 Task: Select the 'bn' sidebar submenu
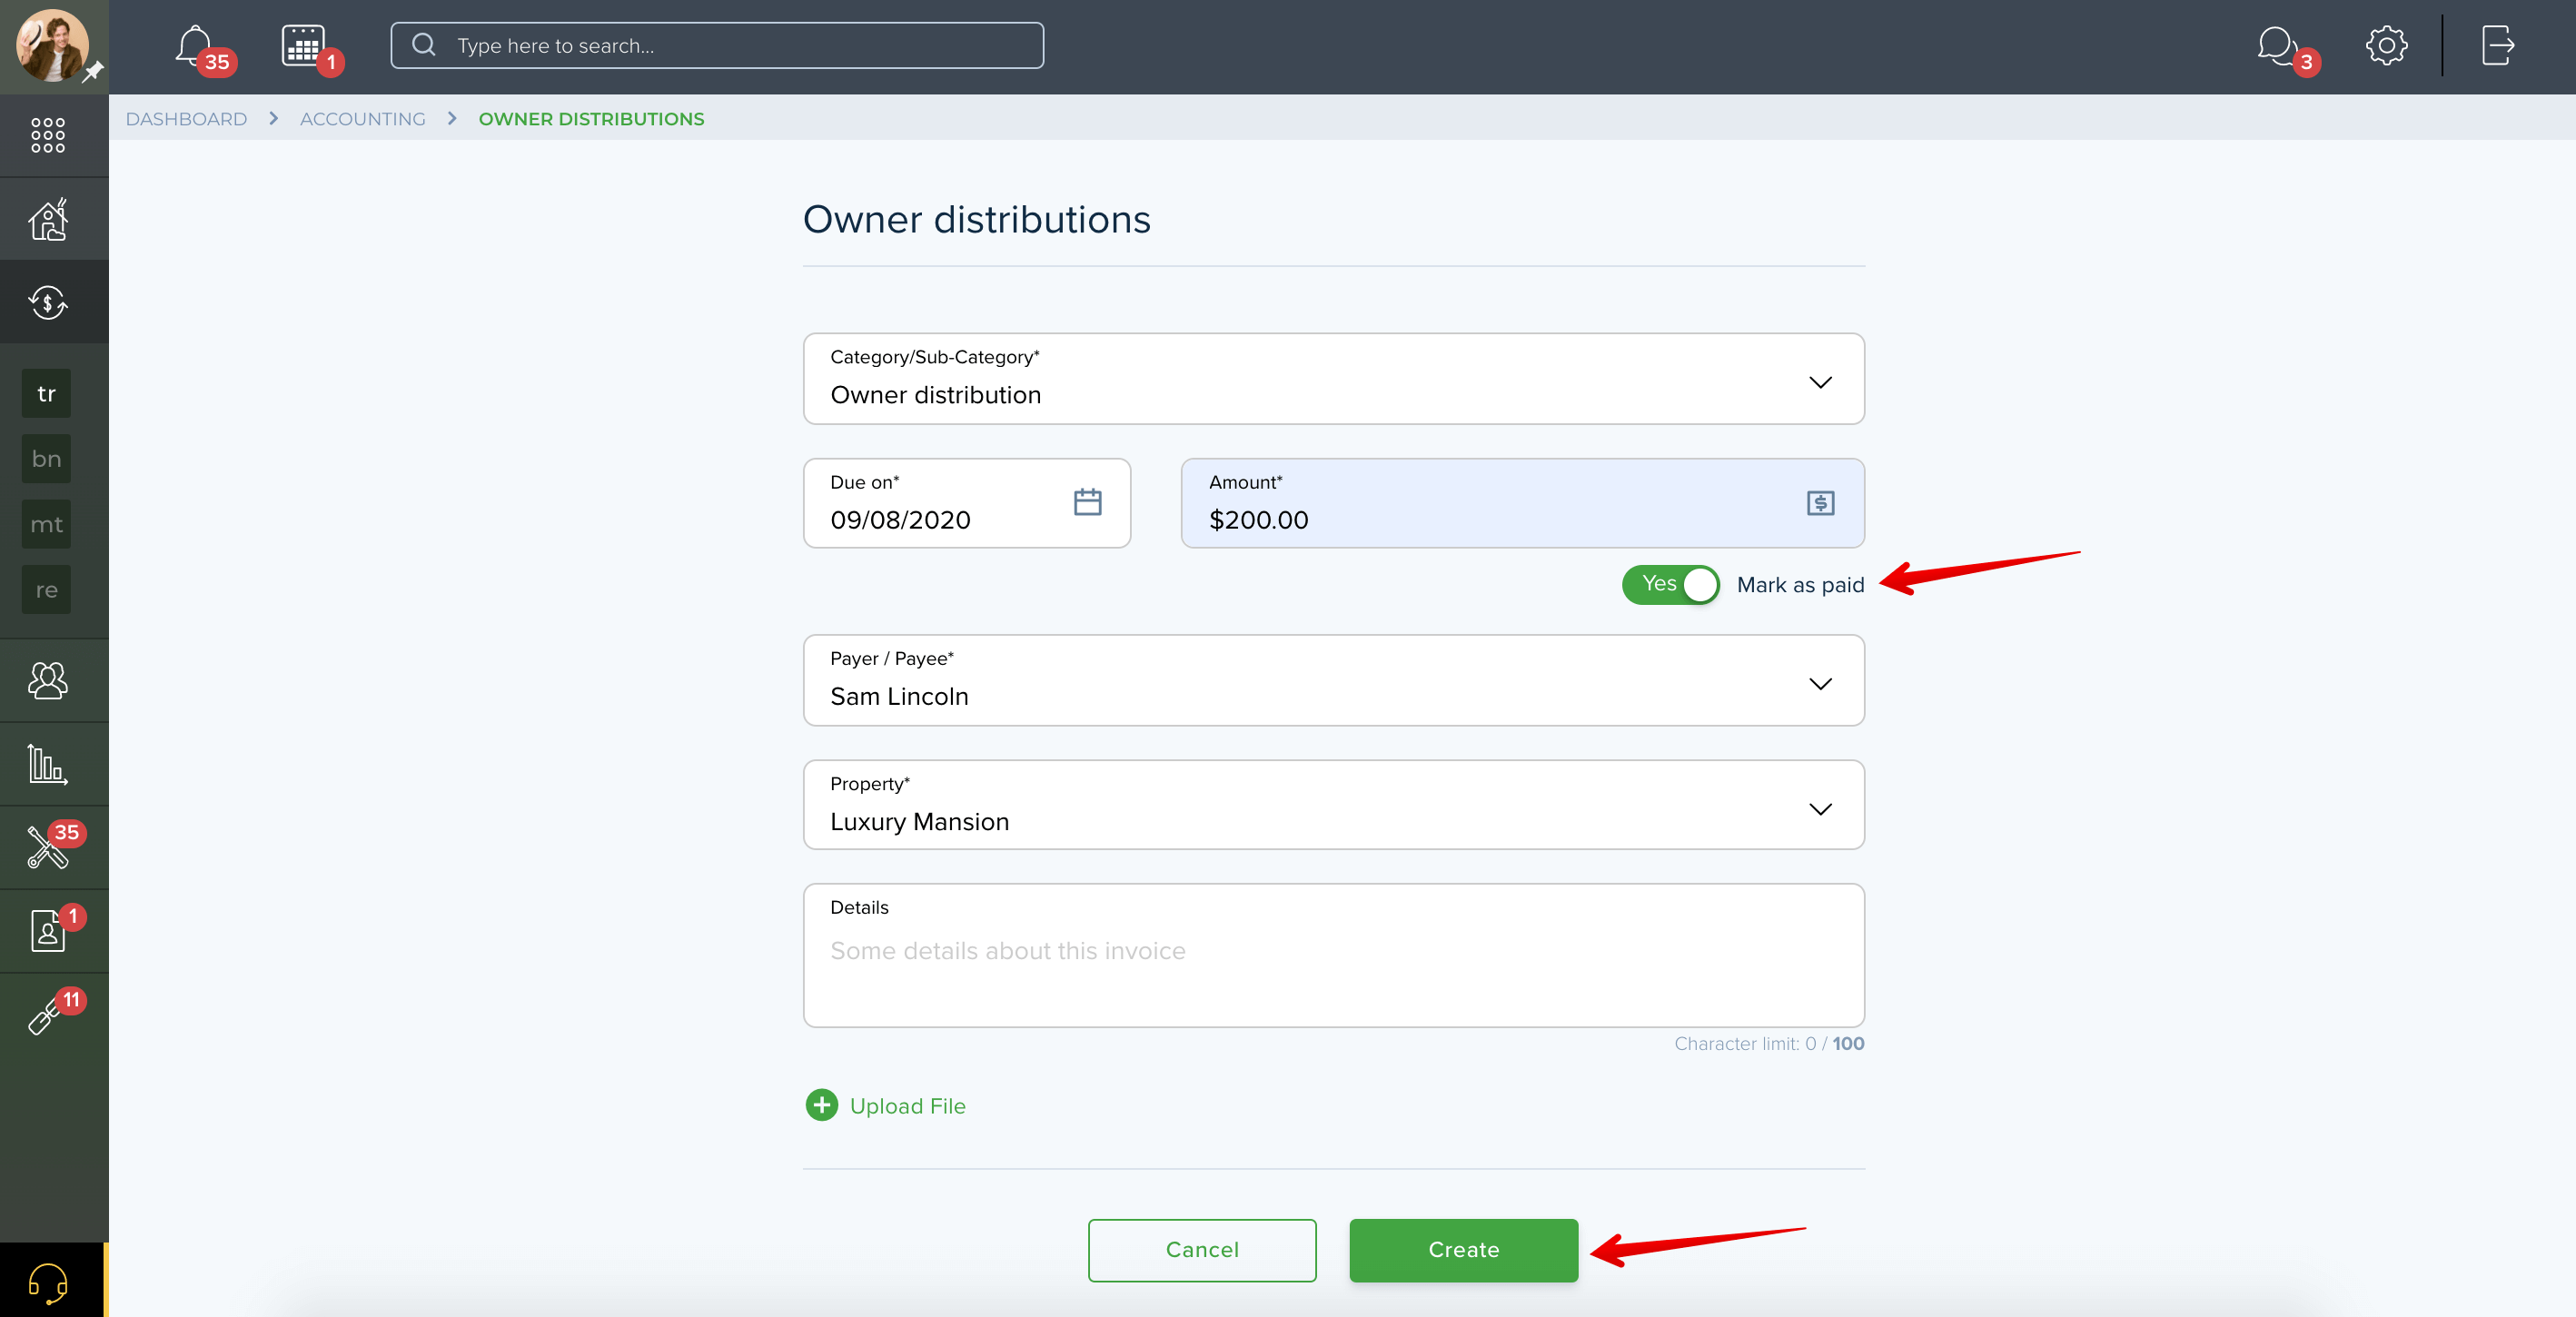pos(46,459)
